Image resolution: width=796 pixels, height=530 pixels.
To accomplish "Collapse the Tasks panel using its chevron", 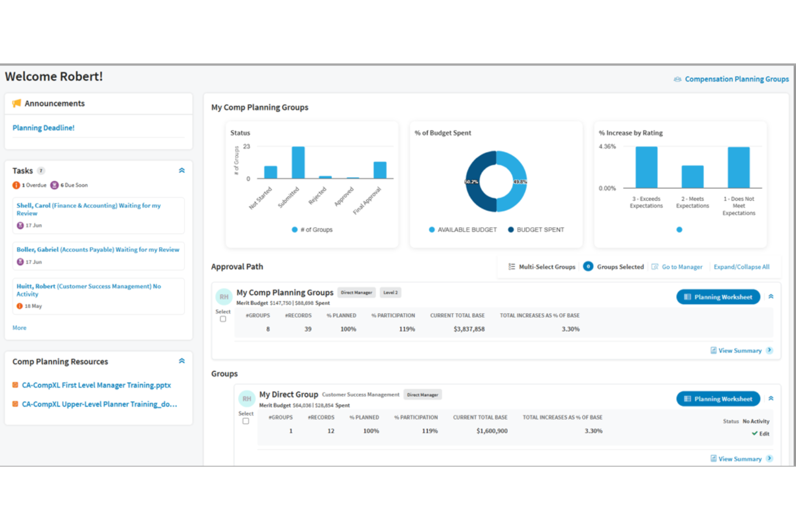I will click(182, 170).
